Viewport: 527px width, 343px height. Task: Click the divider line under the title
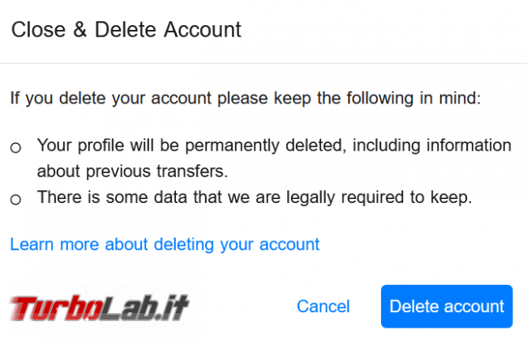[263, 63]
